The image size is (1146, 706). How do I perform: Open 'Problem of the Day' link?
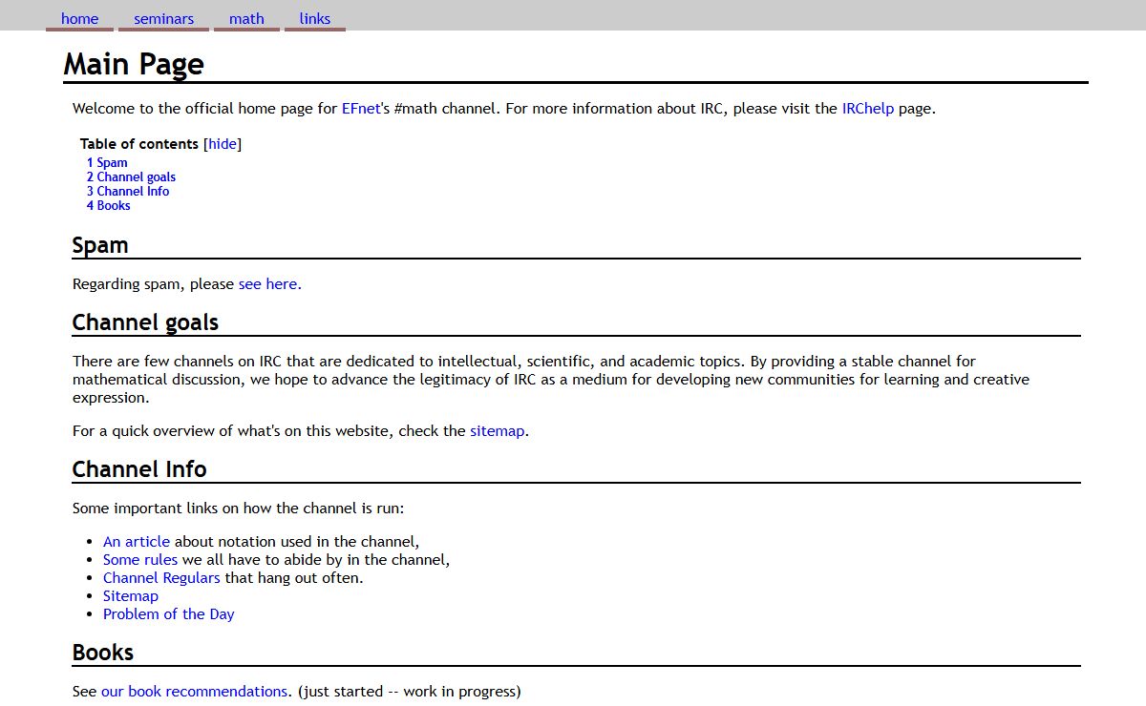[x=168, y=614]
